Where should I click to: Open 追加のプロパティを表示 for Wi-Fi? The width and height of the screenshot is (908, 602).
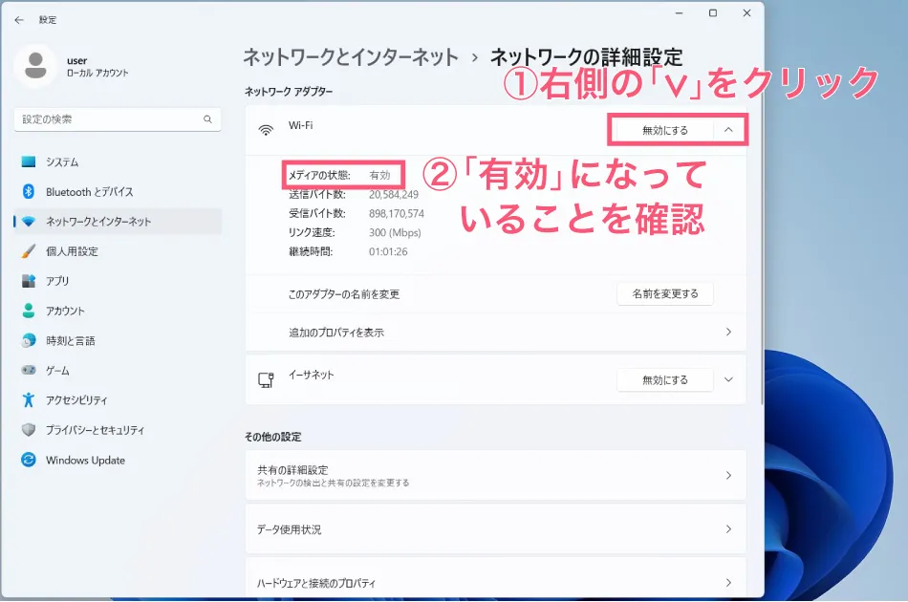tap(497, 332)
